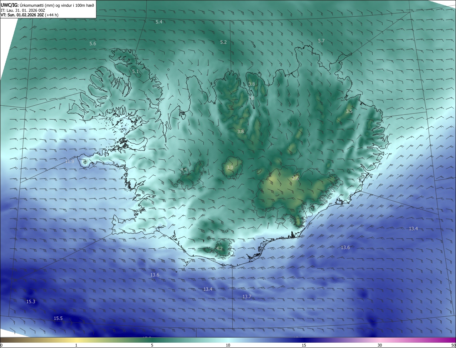
Task: Click the title text 'Úrkomumætti (mm) og vindur'
Action: tap(46, 5)
